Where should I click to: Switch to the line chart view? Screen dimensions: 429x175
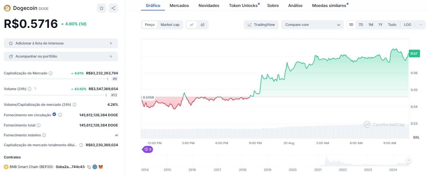pos(192,25)
